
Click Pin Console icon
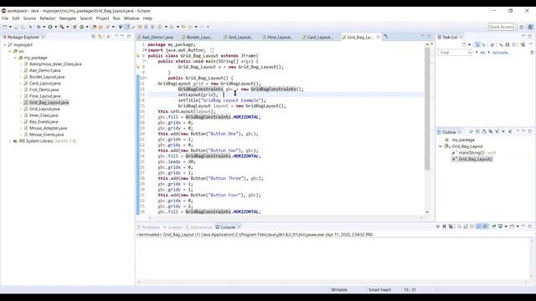[493, 227]
